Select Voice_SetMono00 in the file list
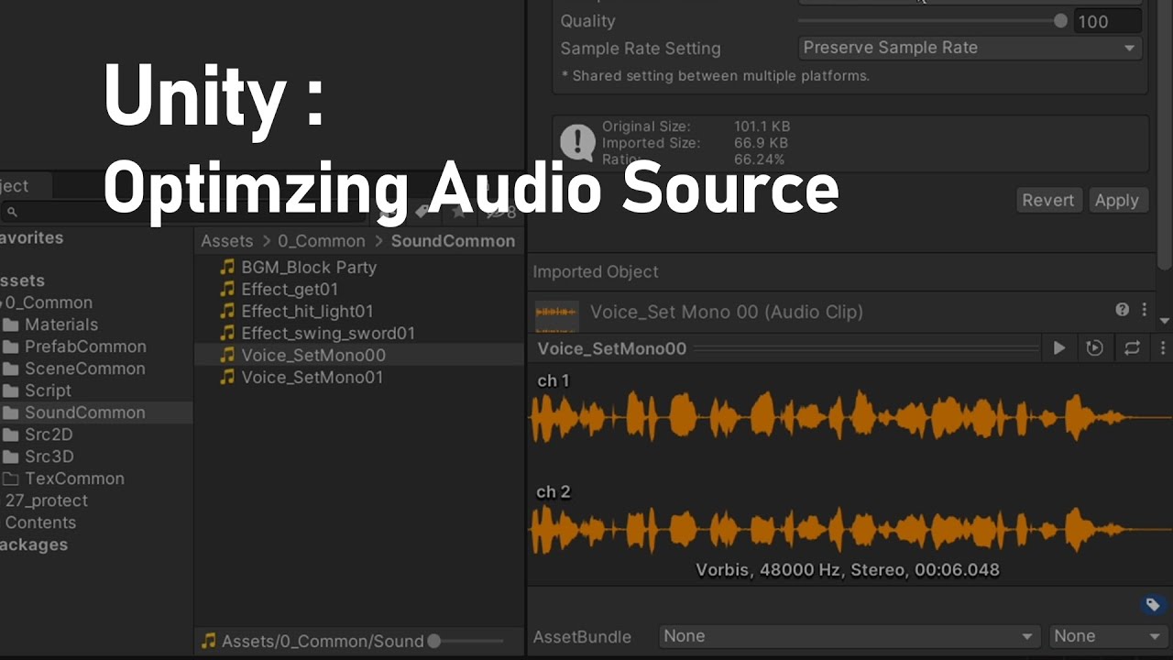The height and width of the screenshot is (660, 1173). [313, 355]
